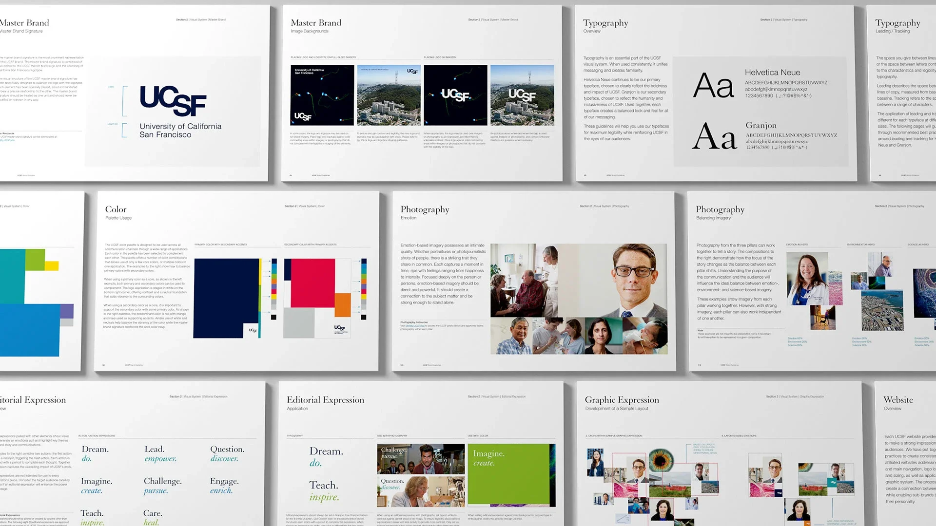Click the large serif 'Aa' specimen
936x526 pixels.
pyautogui.click(x=714, y=136)
